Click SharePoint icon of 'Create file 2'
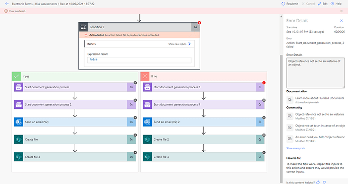The width and height of the screenshot is (348, 184). 147,140
